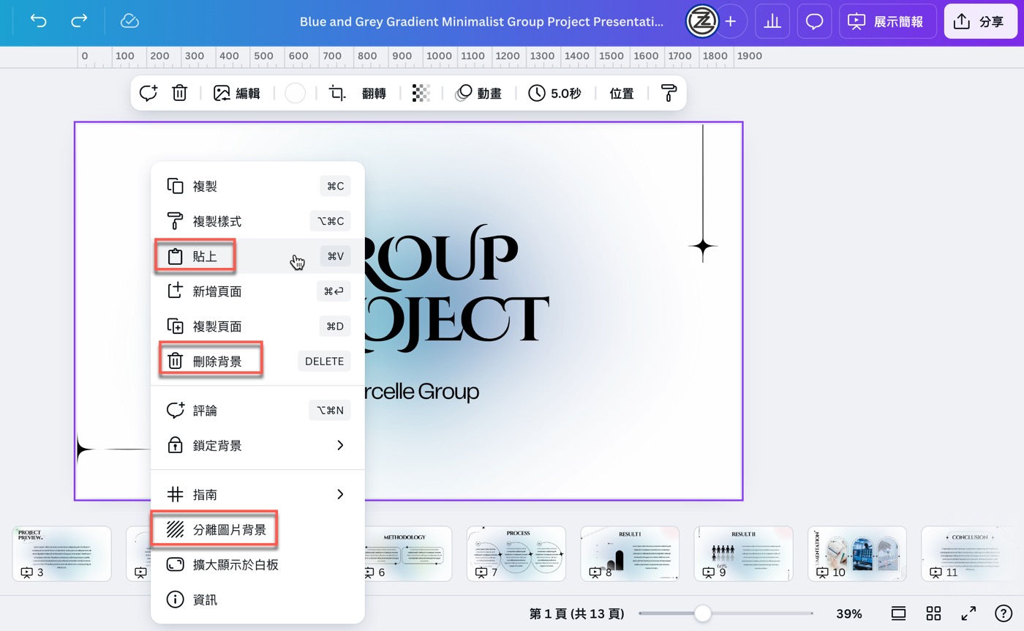This screenshot has width=1024, height=631.
Task: Open the white color swatch
Action: (295, 93)
